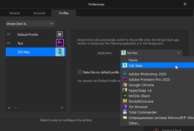Select NVIDIA Share from the application list

(139, 96)
